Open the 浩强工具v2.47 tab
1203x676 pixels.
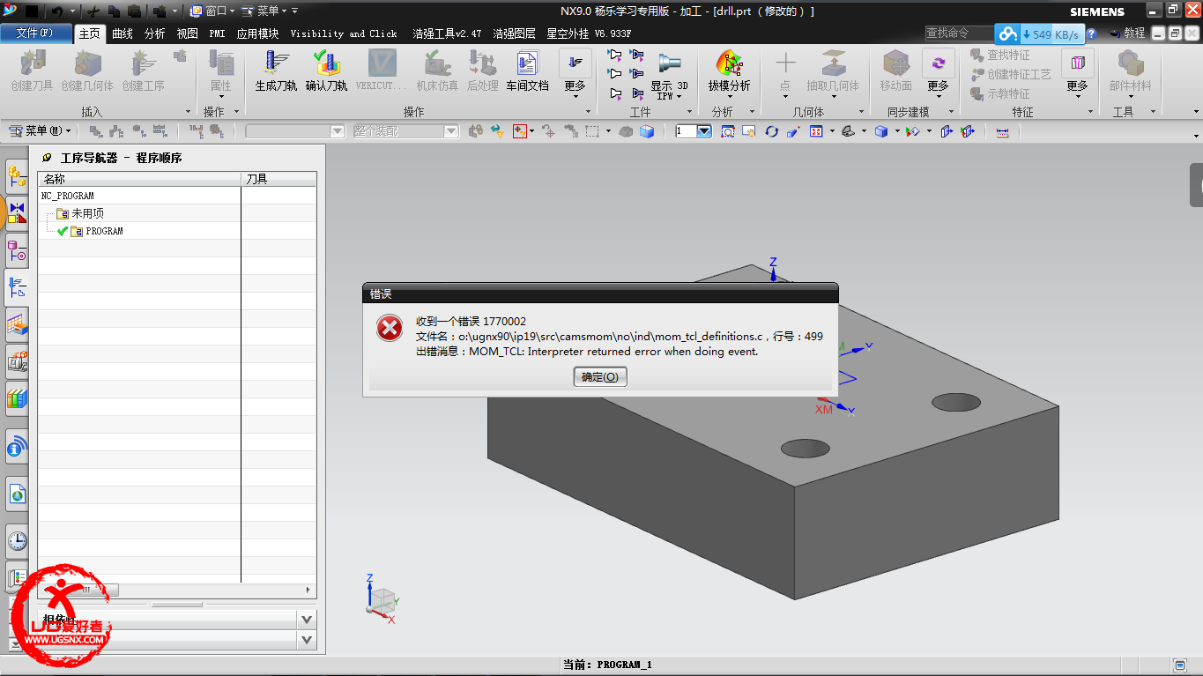coord(447,33)
